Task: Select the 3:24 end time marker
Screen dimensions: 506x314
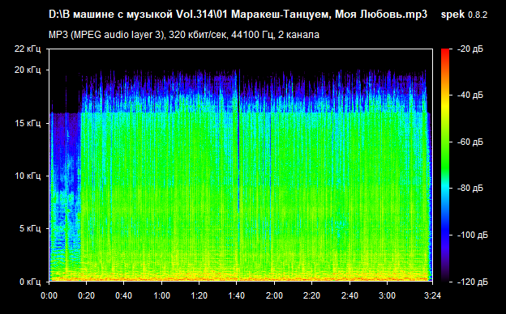Action: click(x=432, y=295)
